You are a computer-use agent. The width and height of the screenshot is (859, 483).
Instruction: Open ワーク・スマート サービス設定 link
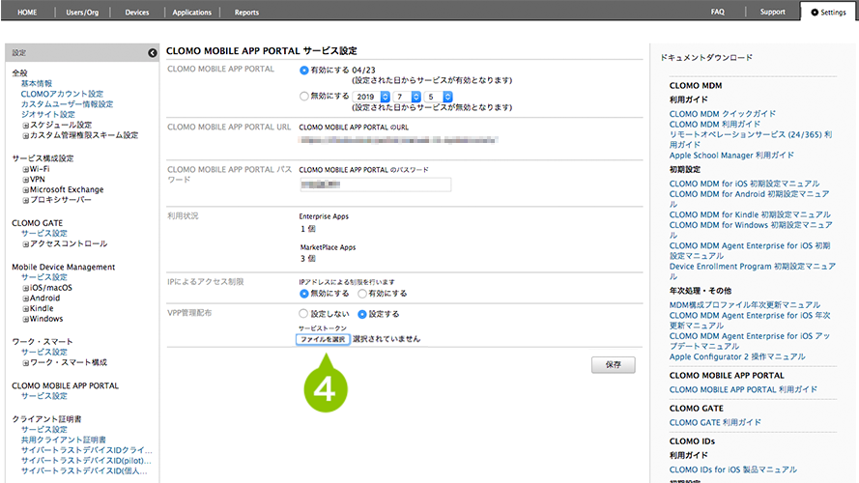(43, 353)
